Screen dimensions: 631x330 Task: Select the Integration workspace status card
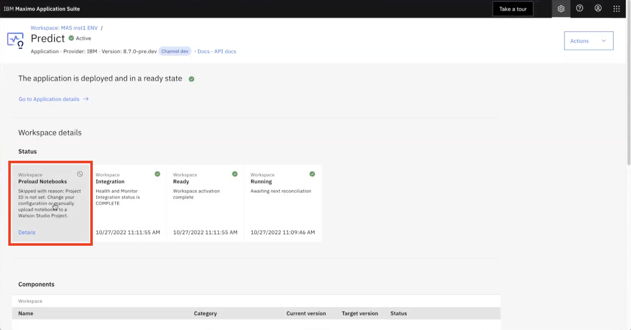click(x=128, y=203)
